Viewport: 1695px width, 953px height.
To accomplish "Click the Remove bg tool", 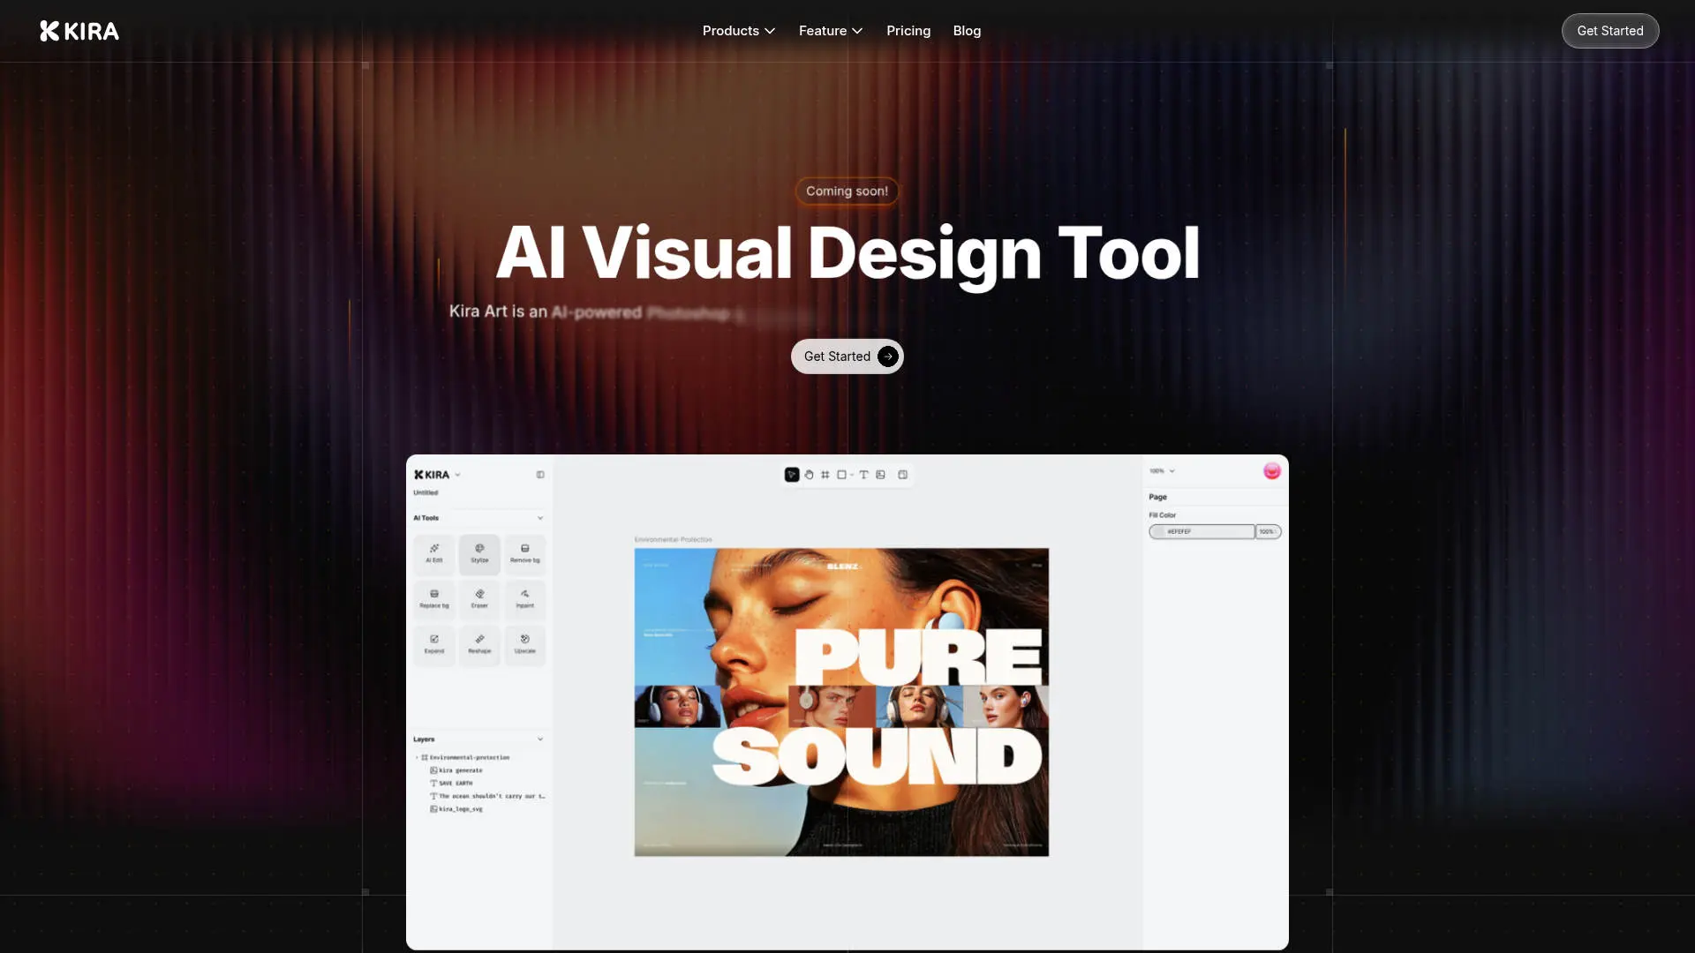I will [525, 553].
